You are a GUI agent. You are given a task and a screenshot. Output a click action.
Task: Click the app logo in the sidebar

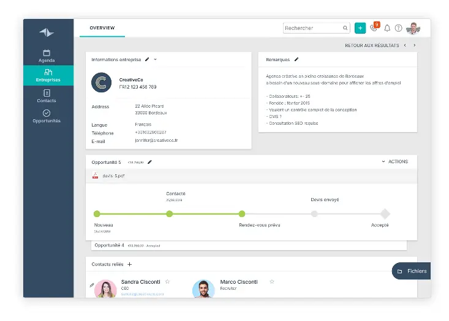pyautogui.click(x=47, y=32)
